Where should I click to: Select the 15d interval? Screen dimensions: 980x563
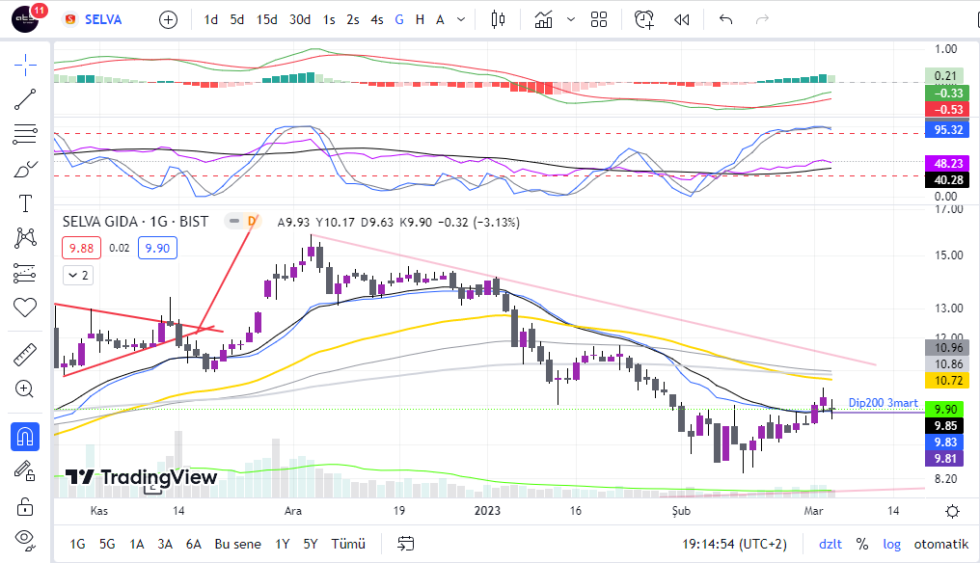click(x=267, y=19)
